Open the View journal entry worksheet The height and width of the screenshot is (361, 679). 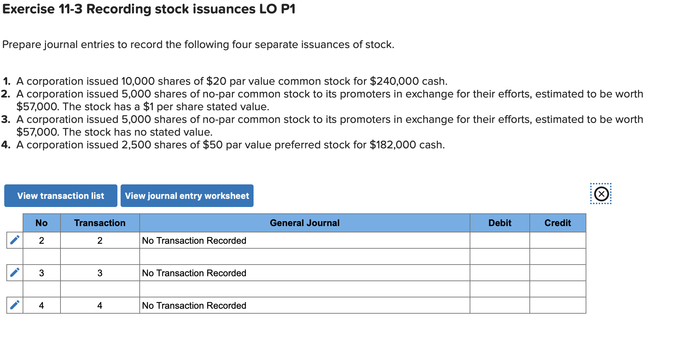(187, 195)
